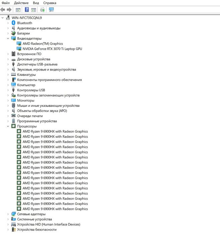Click the Контроллеры USB plug icon
The width and height of the screenshot is (220, 234).
point(13,90)
